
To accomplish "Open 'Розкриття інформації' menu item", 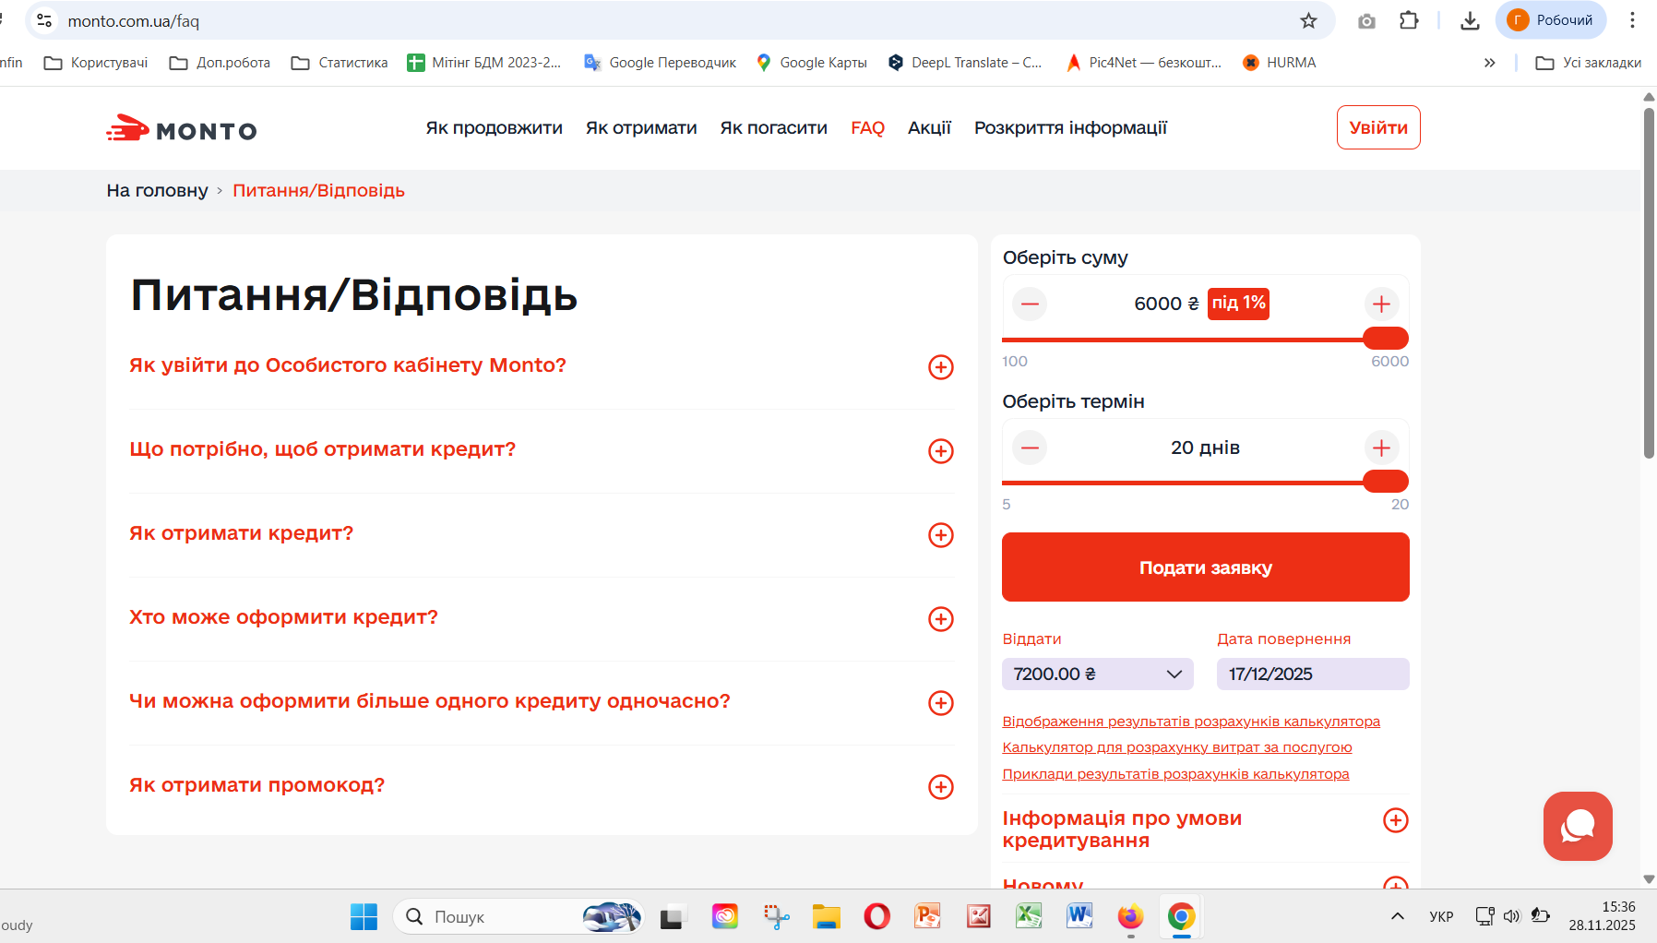I will (x=1070, y=127).
